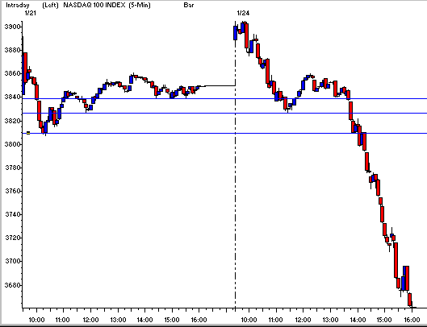Click the "NASDAQ 100 INDEX" symbol title
The height and width of the screenshot is (327, 427).
click(94, 5)
